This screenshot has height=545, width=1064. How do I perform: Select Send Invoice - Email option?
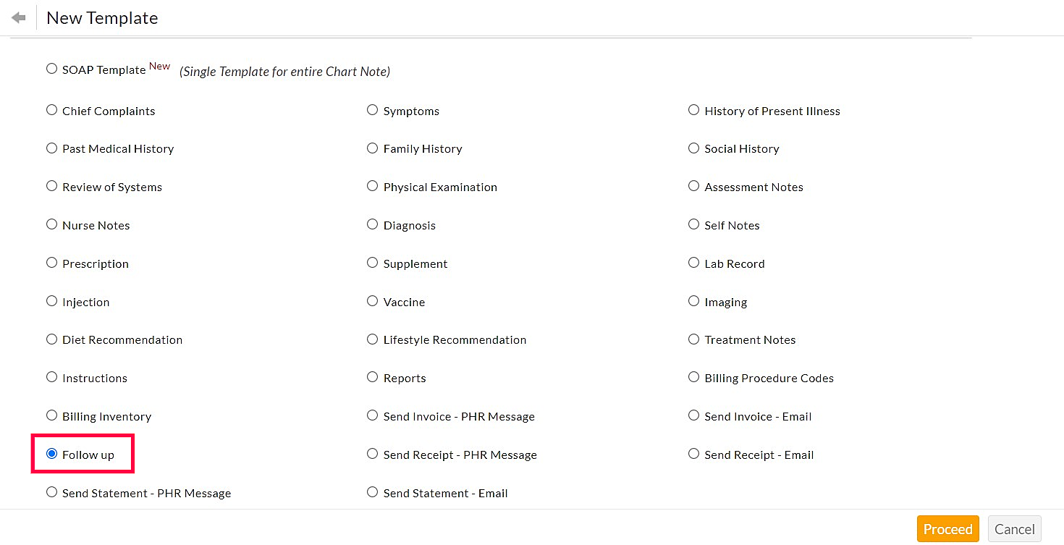(x=693, y=415)
